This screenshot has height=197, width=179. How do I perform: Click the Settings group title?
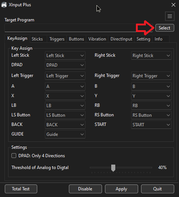19,147
